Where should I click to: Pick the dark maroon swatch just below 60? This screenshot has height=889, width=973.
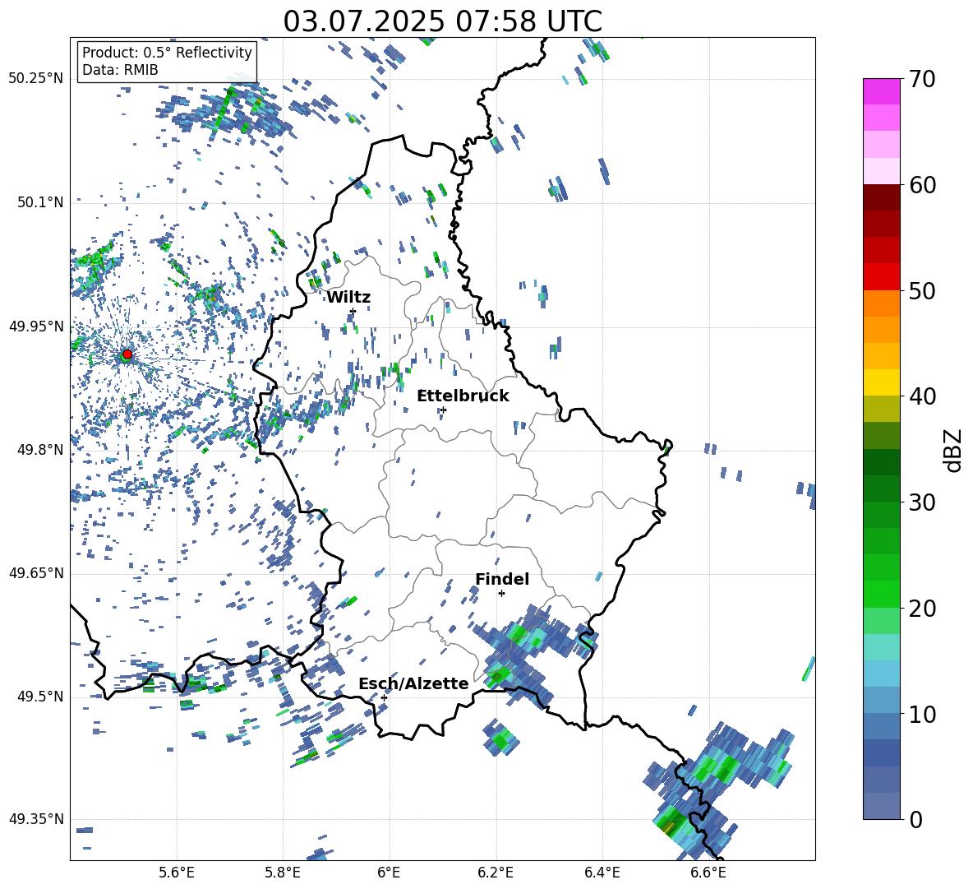tap(881, 197)
